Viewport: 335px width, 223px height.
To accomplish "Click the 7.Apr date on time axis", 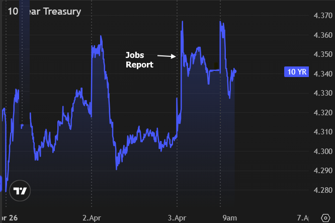I will [303, 217].
